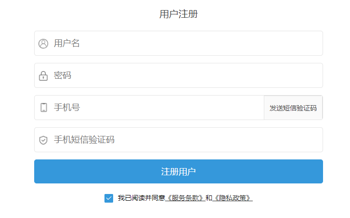Viewport: 350px width, 218px height.
Task: Click the 用户注册 heading
Action: click(x=178, y=14)
